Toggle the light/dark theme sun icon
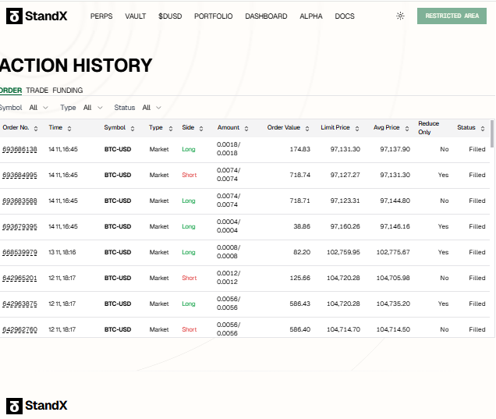Viewport: 496px width, 419px height. tap(400, 16)
